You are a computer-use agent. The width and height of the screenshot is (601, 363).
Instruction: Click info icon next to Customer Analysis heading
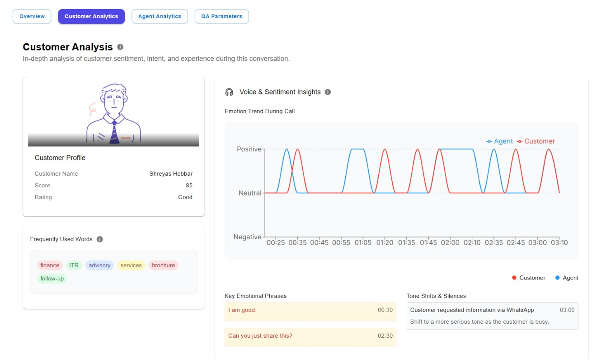click(x=120, y=47)
